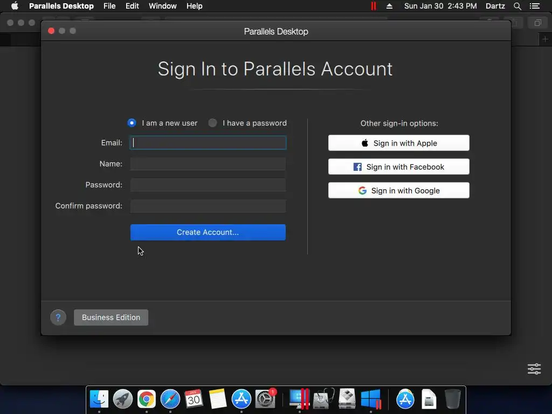Open the Trash in the Dock
This screenshot has width=552, height=414.
point(453,399)
